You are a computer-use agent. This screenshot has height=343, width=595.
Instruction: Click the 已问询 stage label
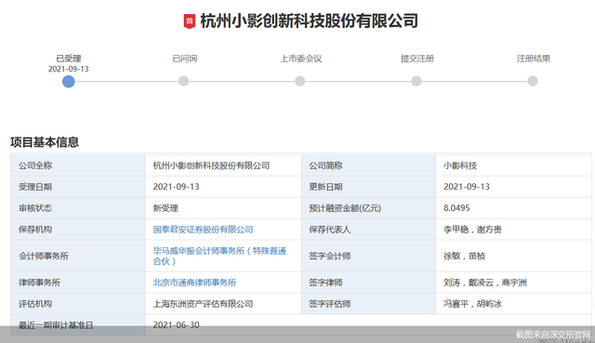[x=185, y=59]
